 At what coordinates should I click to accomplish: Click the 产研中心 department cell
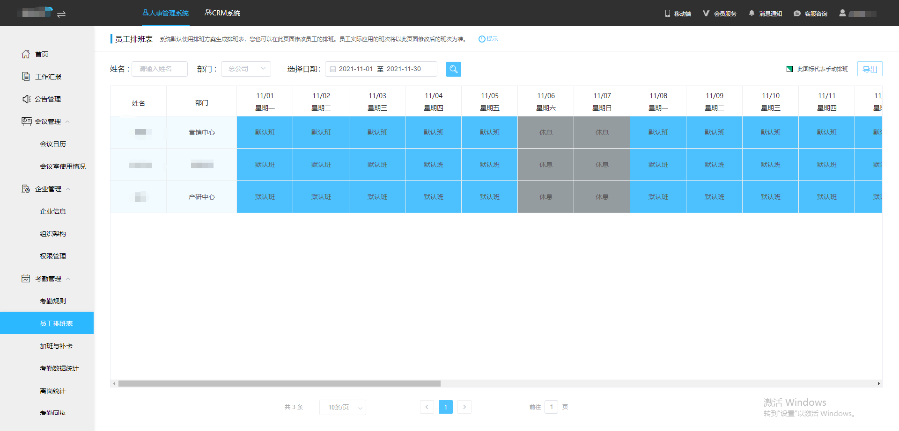(x=202, y=197)
